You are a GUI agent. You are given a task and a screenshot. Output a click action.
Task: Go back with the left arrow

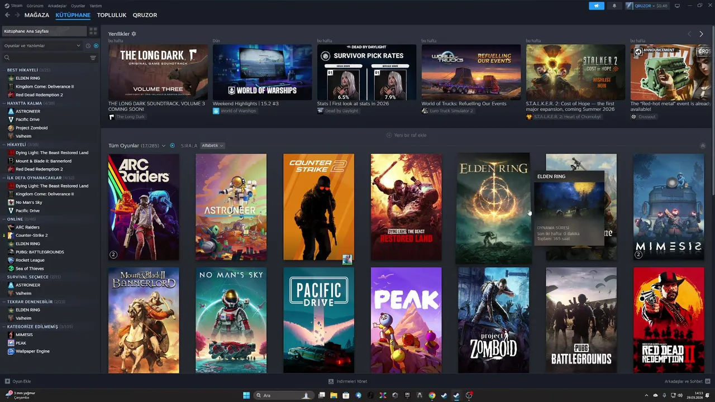point(7,15)
